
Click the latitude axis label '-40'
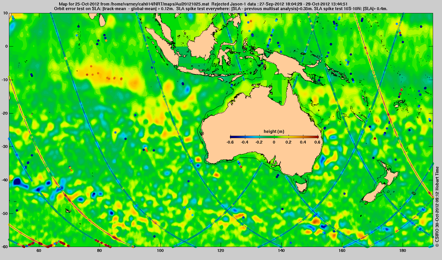(5, 180)
